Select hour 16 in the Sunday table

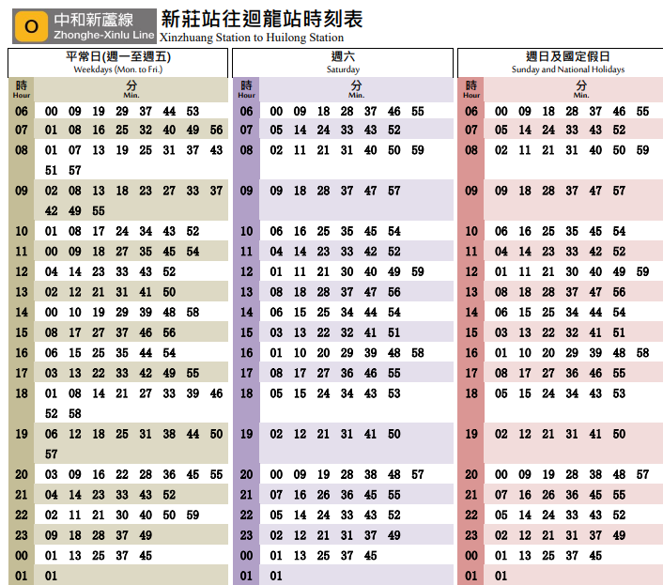(471, 353)
